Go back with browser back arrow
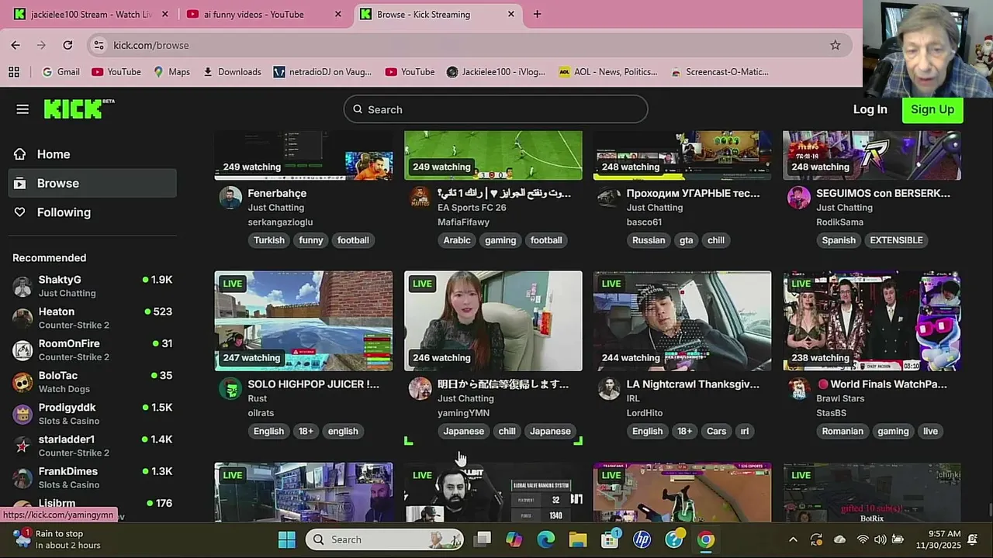 16,45
